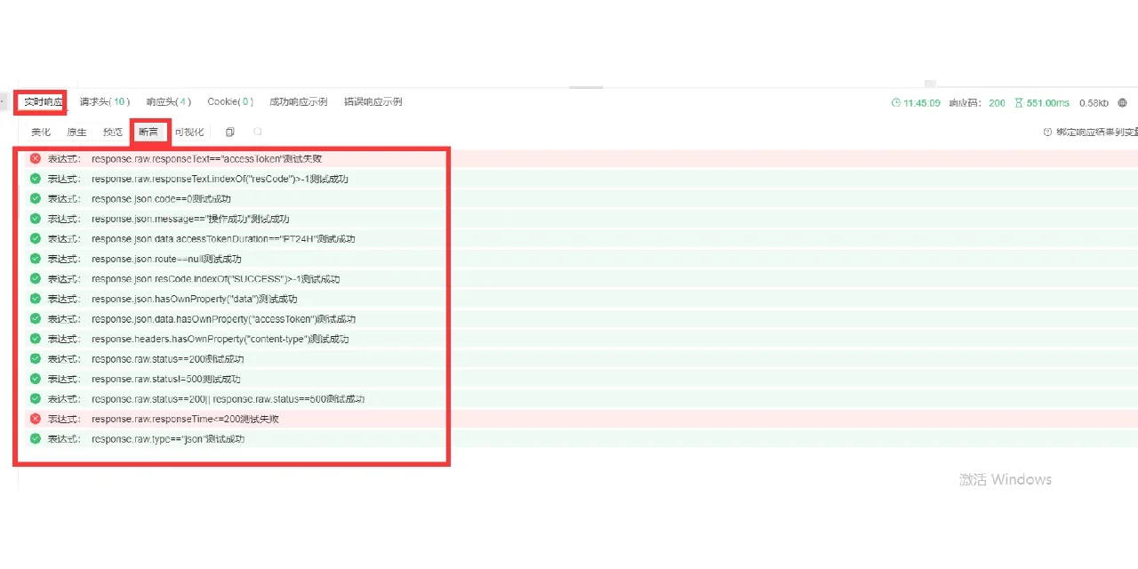Image resolution: width=1138 pixels, height=569 pixels.
Task: Open the Cookie(0) tab
Action: coord(230,102)
